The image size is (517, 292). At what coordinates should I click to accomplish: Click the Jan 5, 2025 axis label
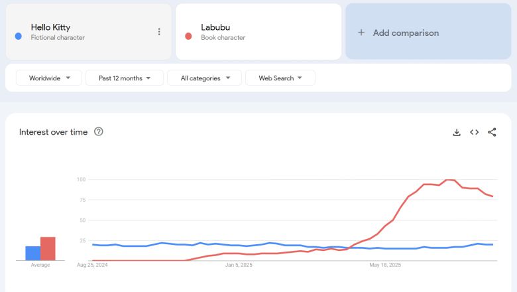(x=238, y=265)
